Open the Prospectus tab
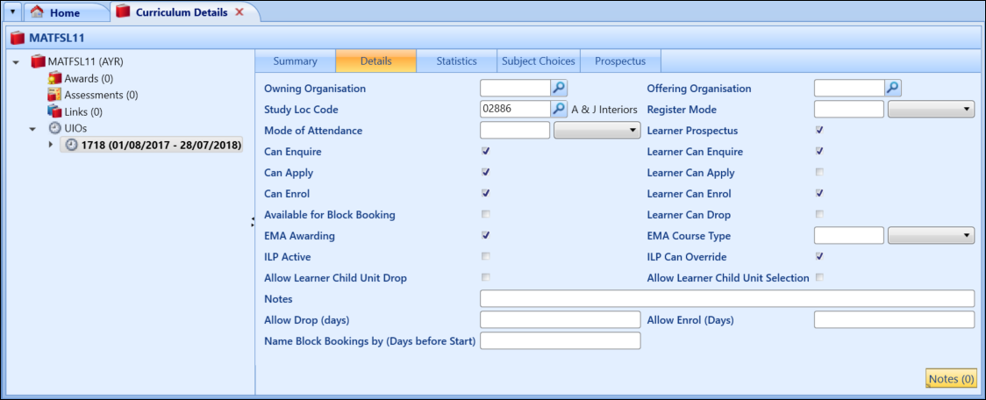Screen dimensions: 986x400 click(620, 61)
